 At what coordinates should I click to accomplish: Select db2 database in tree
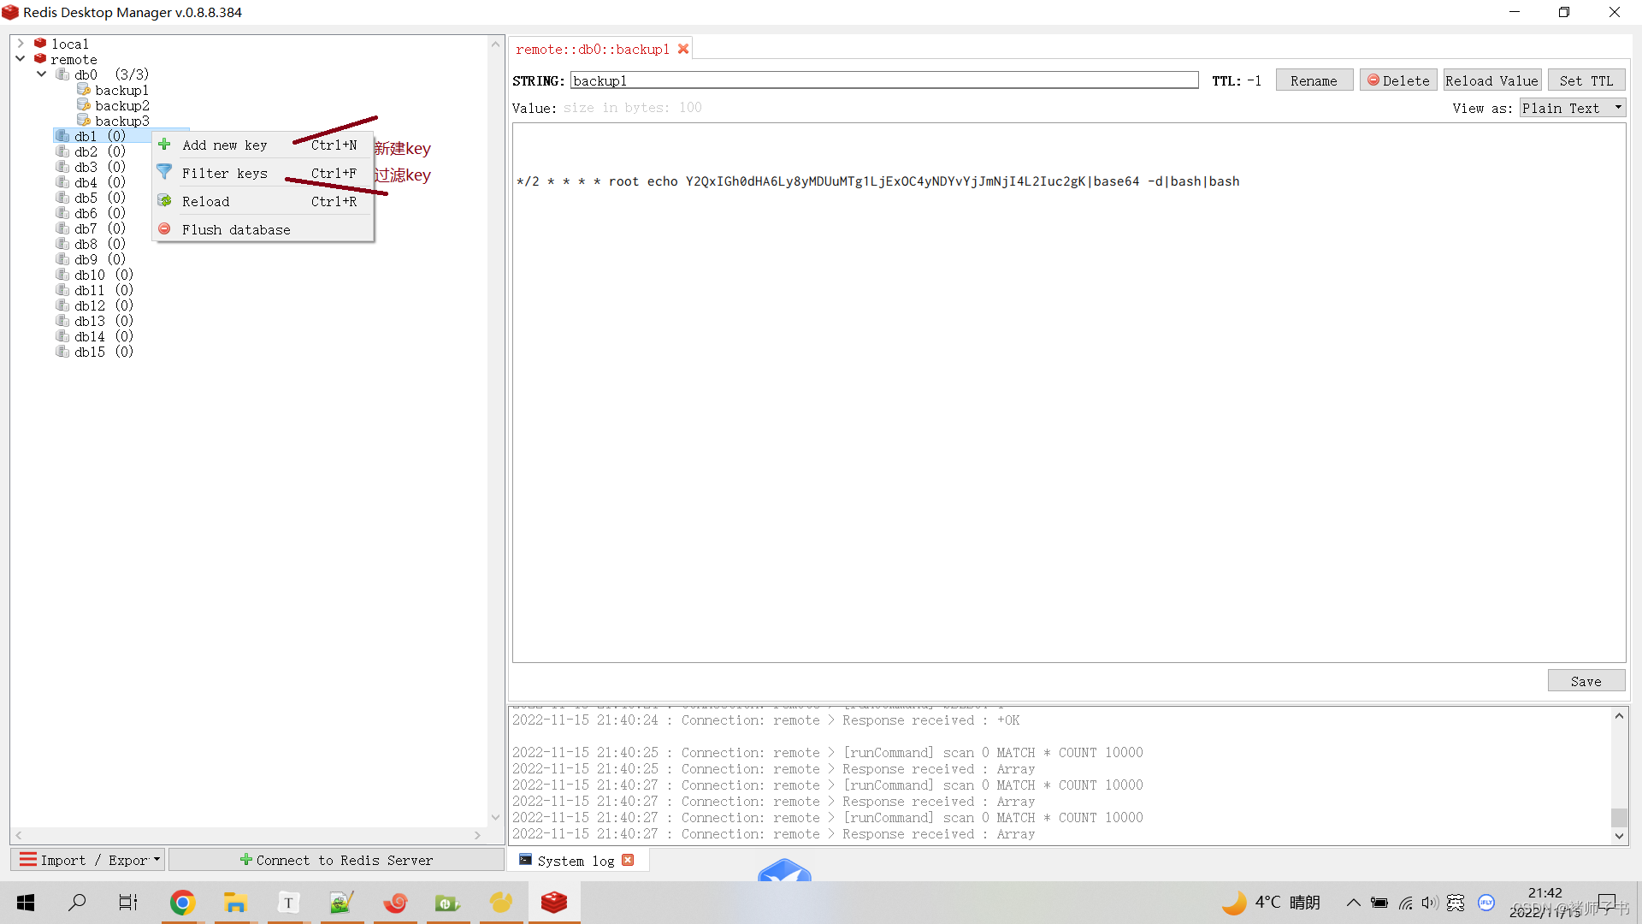(x=100, y=151)
